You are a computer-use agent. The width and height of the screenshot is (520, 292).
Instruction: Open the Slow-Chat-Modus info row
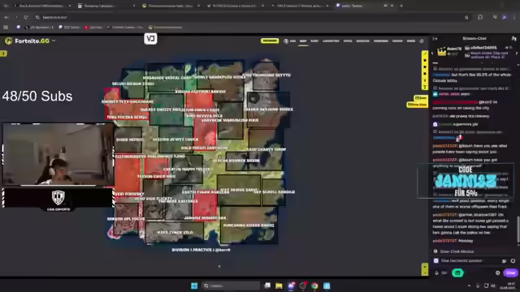[x=457, y=251]
